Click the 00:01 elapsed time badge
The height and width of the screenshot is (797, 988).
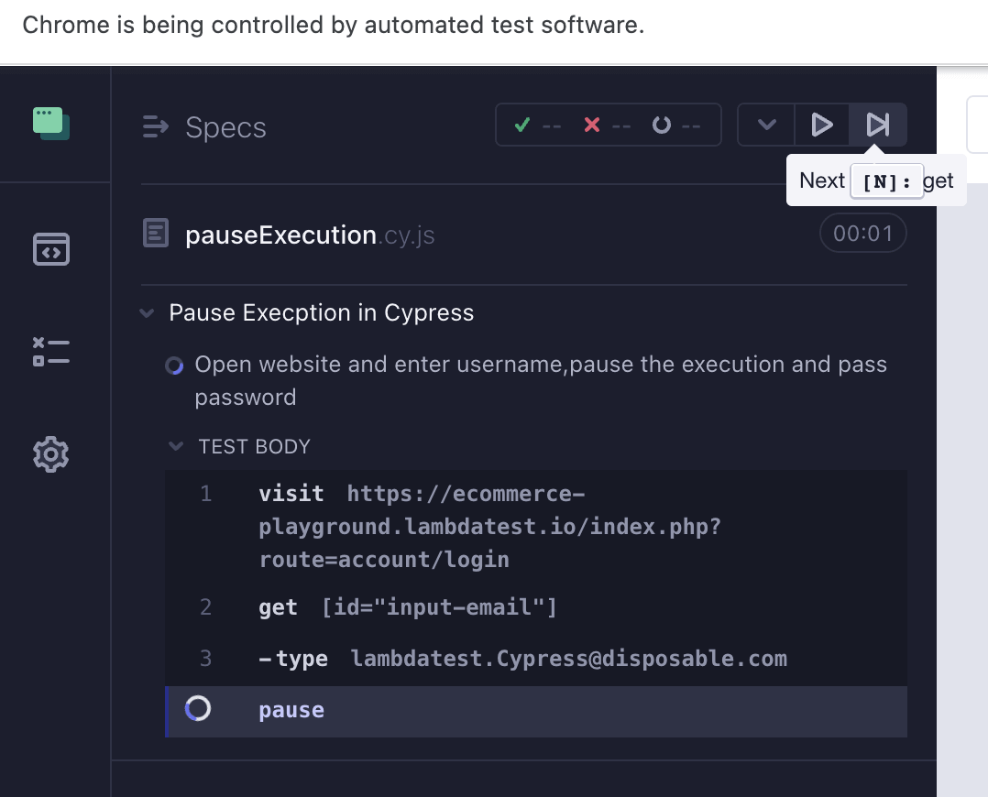click(x=862, y=234)
